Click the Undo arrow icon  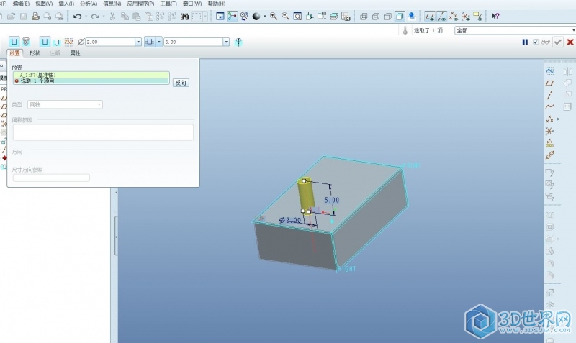[x=77, y=16]
